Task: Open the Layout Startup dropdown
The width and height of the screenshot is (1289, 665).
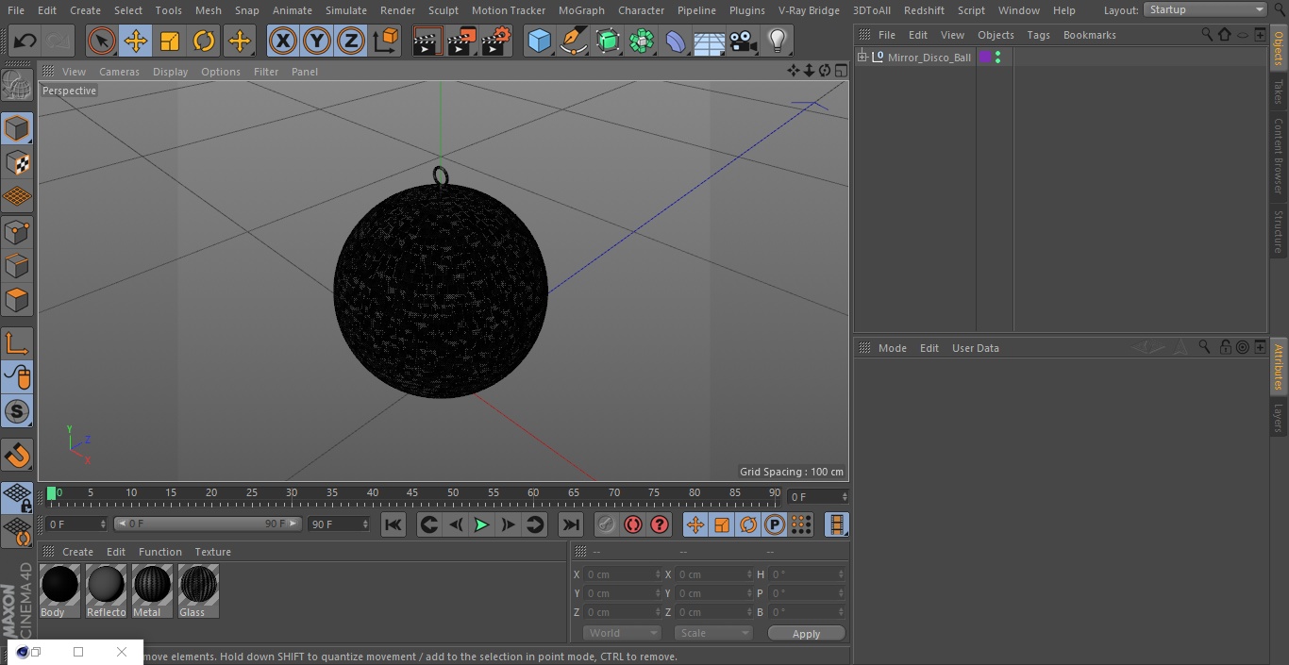Action: coord(1205,9)
